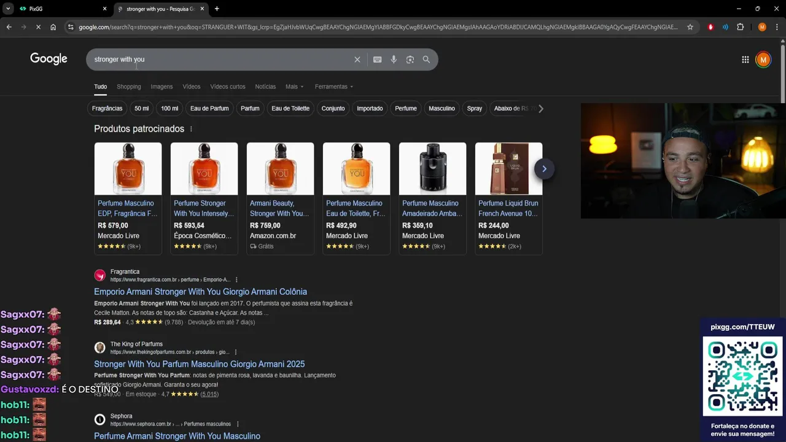The image size is (786, 442).
Task: Close the PixGG tab
Action: click(x=104, y=9)
